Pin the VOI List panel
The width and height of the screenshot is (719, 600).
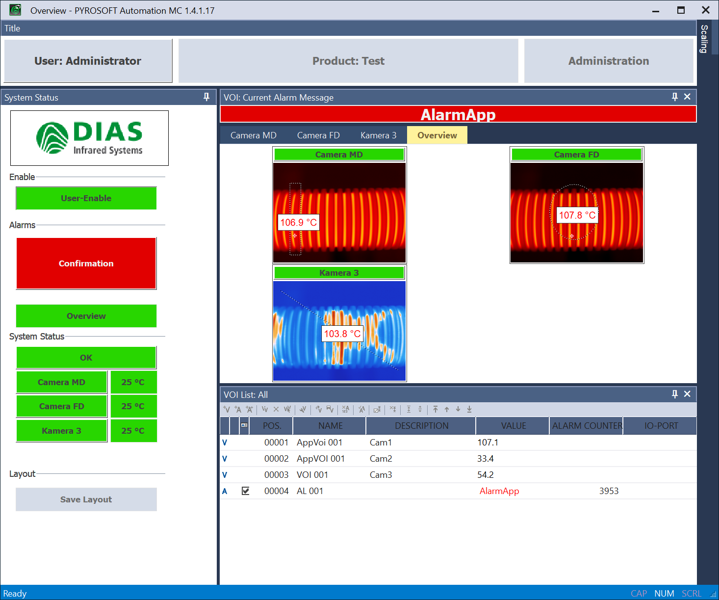tap(675, 394)
